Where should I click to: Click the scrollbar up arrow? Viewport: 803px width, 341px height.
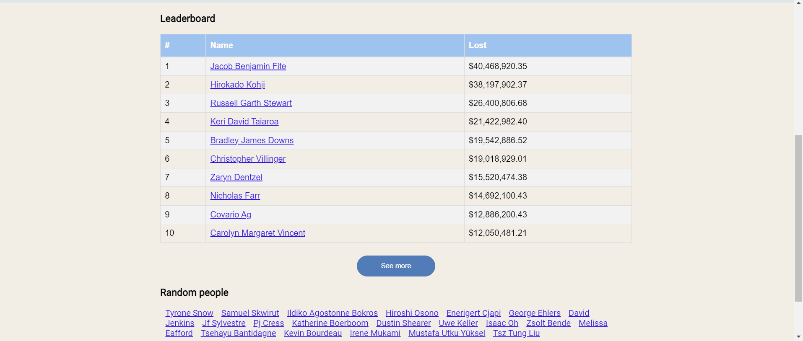coord(798,3)
